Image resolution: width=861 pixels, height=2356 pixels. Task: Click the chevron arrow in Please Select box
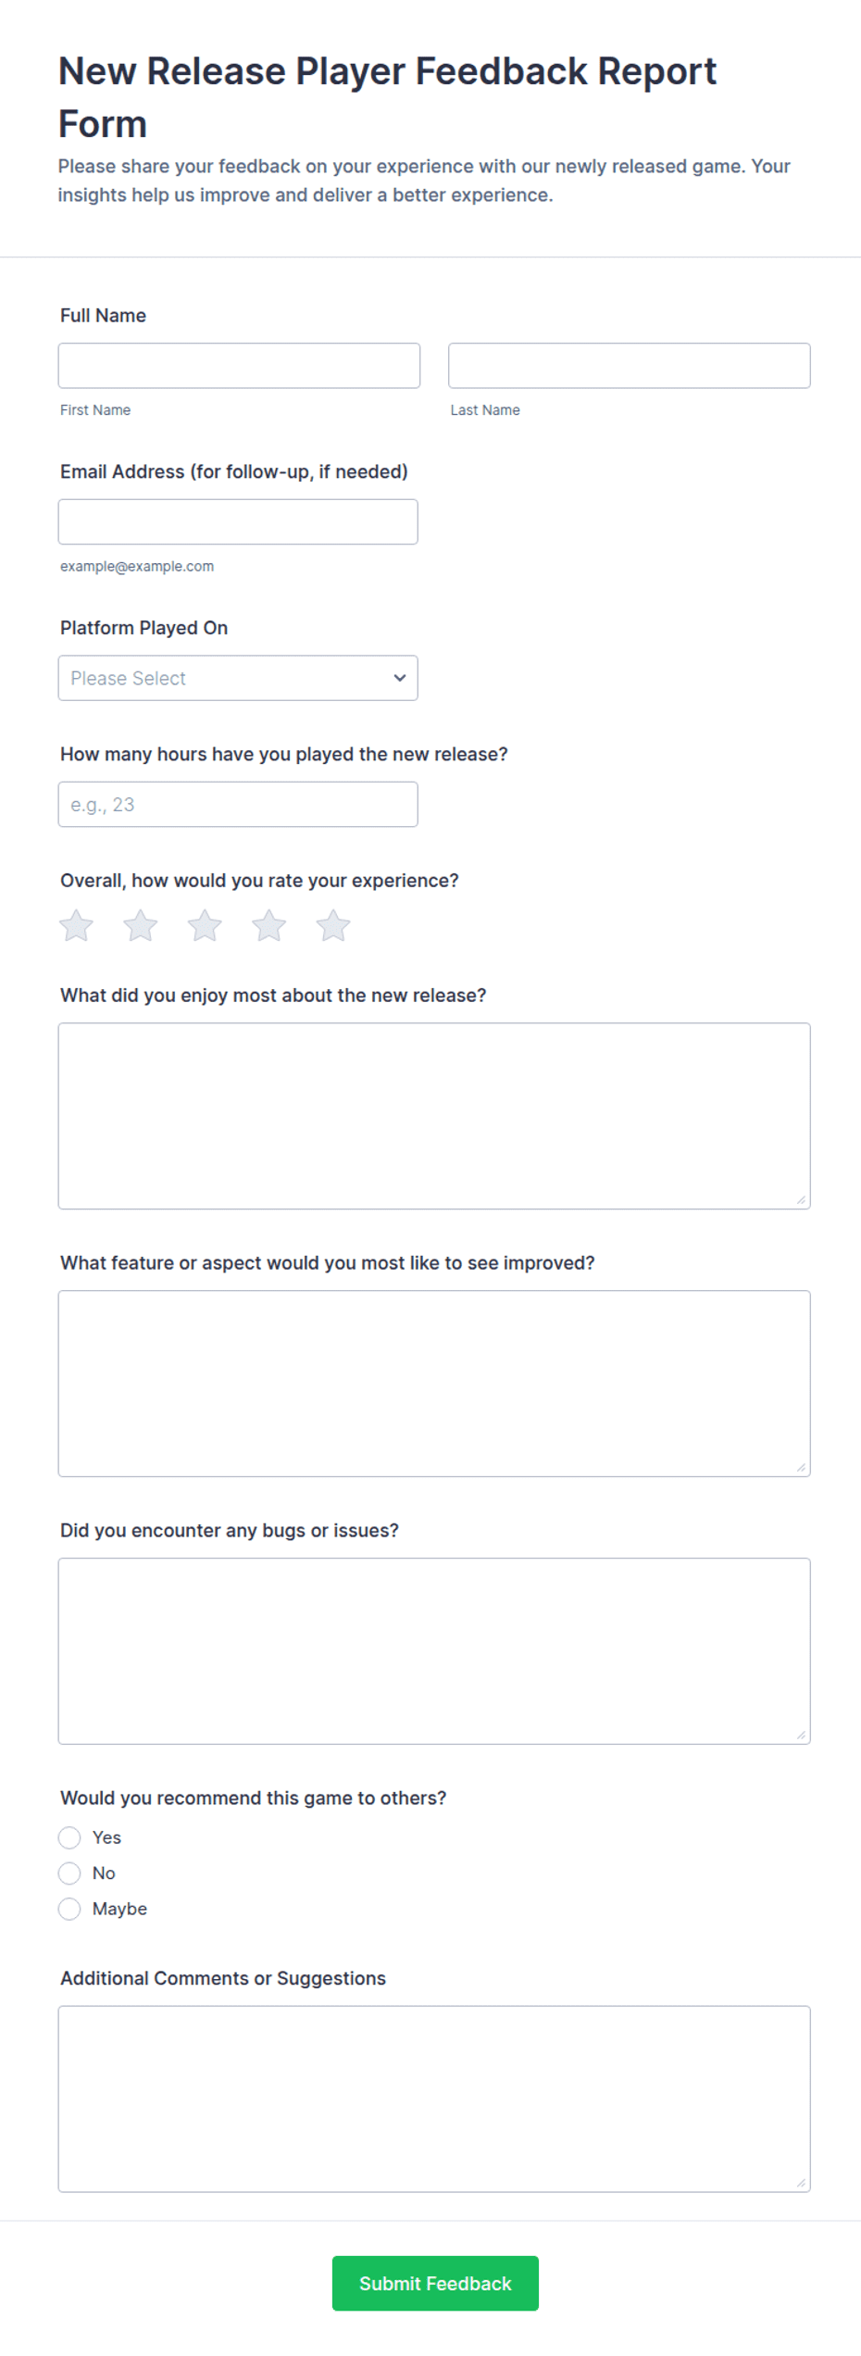pyautogui.click(x=400, y=678)
